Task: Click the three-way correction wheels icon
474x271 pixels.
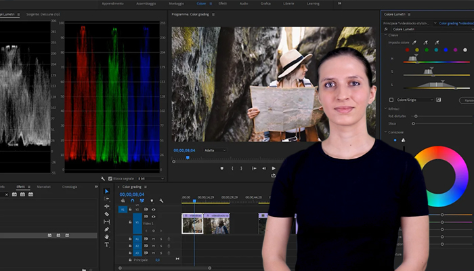Action: point(403,140)
